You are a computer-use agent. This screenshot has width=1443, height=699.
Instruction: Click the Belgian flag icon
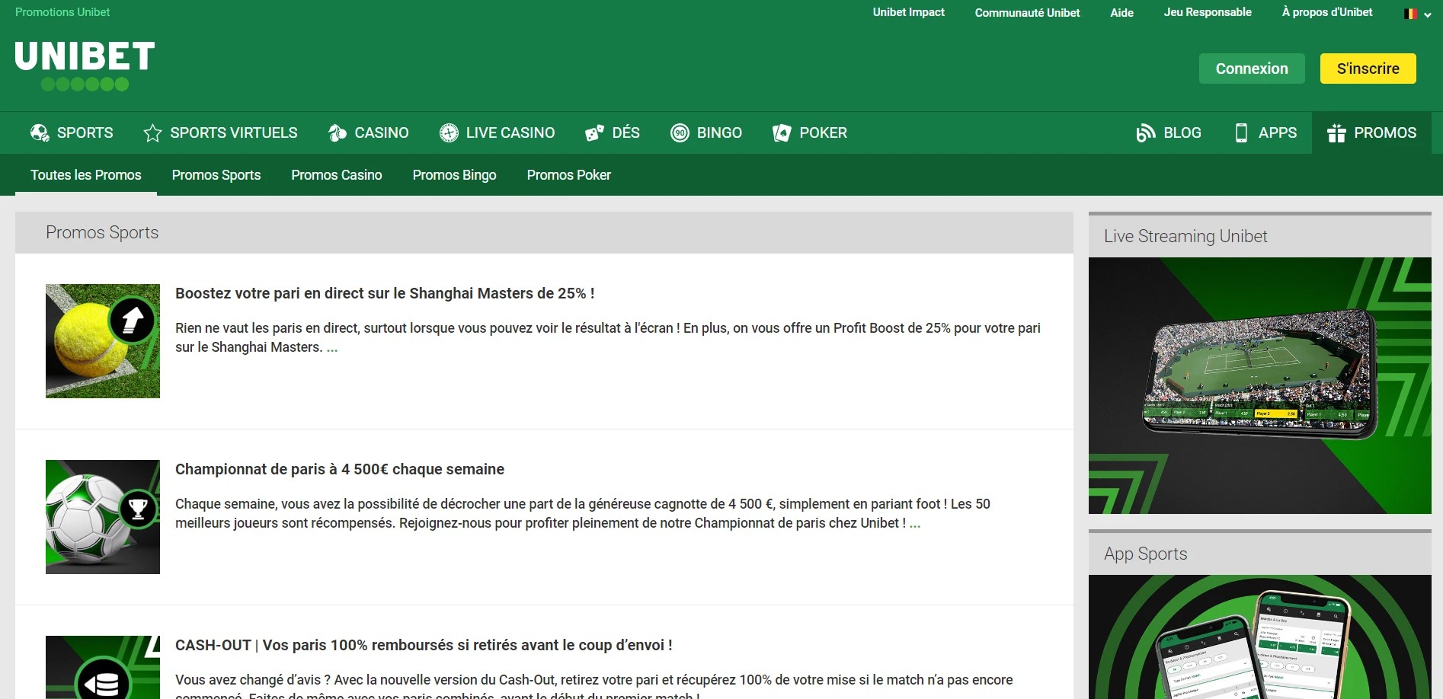(1411, 14)
